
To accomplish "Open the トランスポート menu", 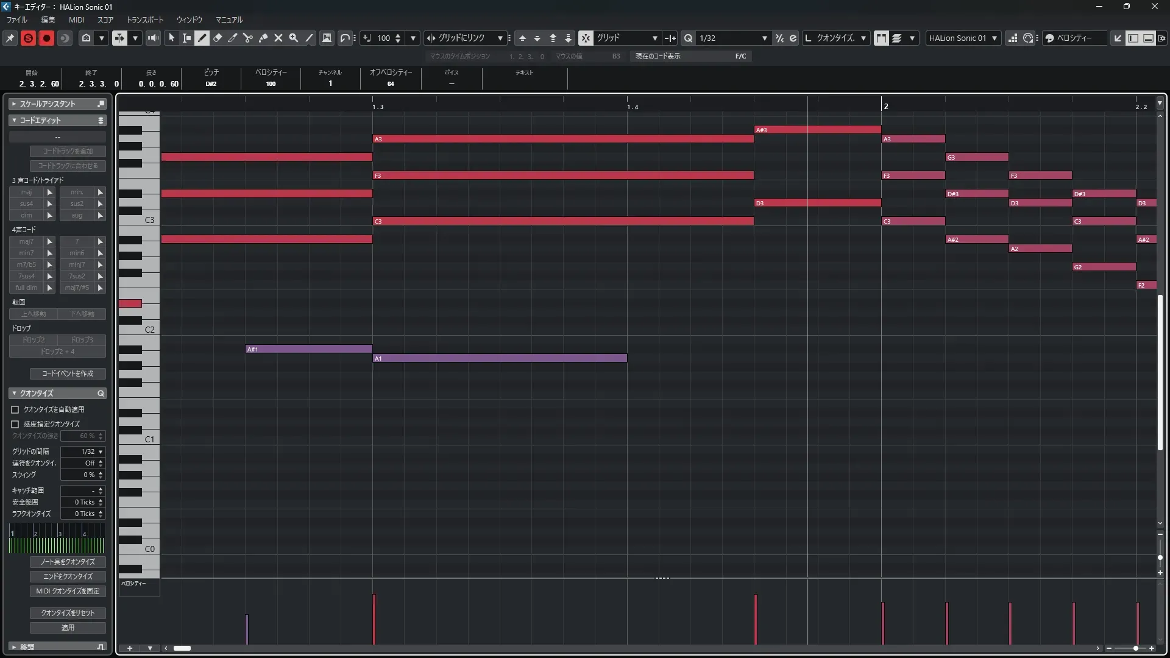I will tap(144, 19).
